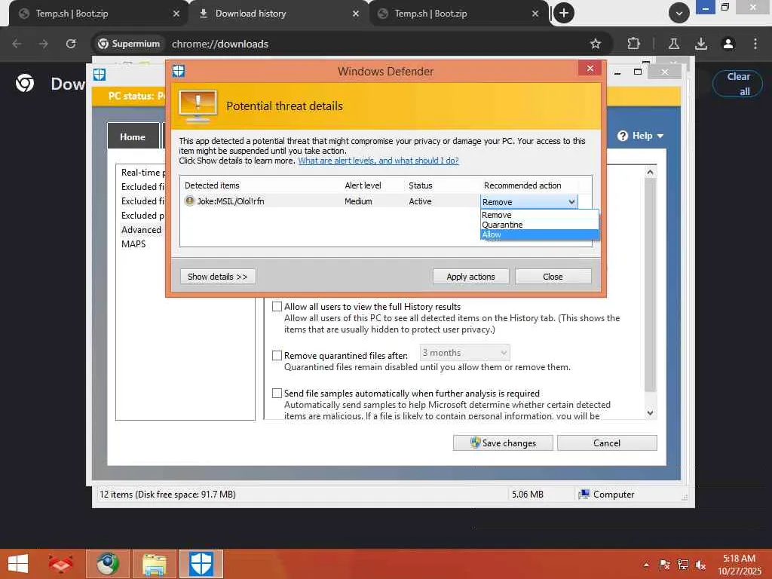Click the Chrome logo on downloads page
The height and width of the screenshot is (579, 772).
25,83
